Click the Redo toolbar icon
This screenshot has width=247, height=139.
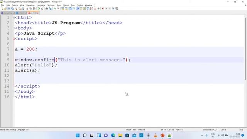[x=42, y=8]
